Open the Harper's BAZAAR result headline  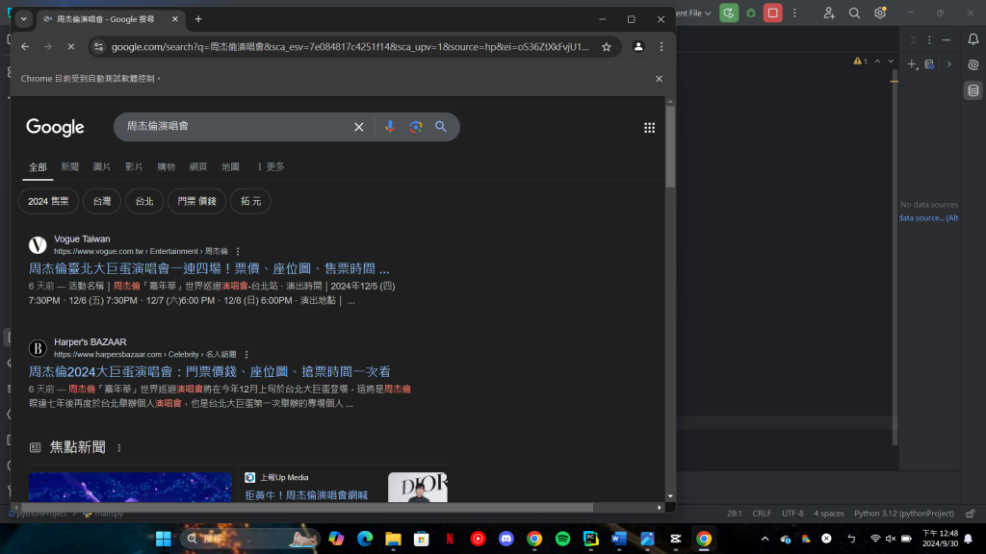209,372
